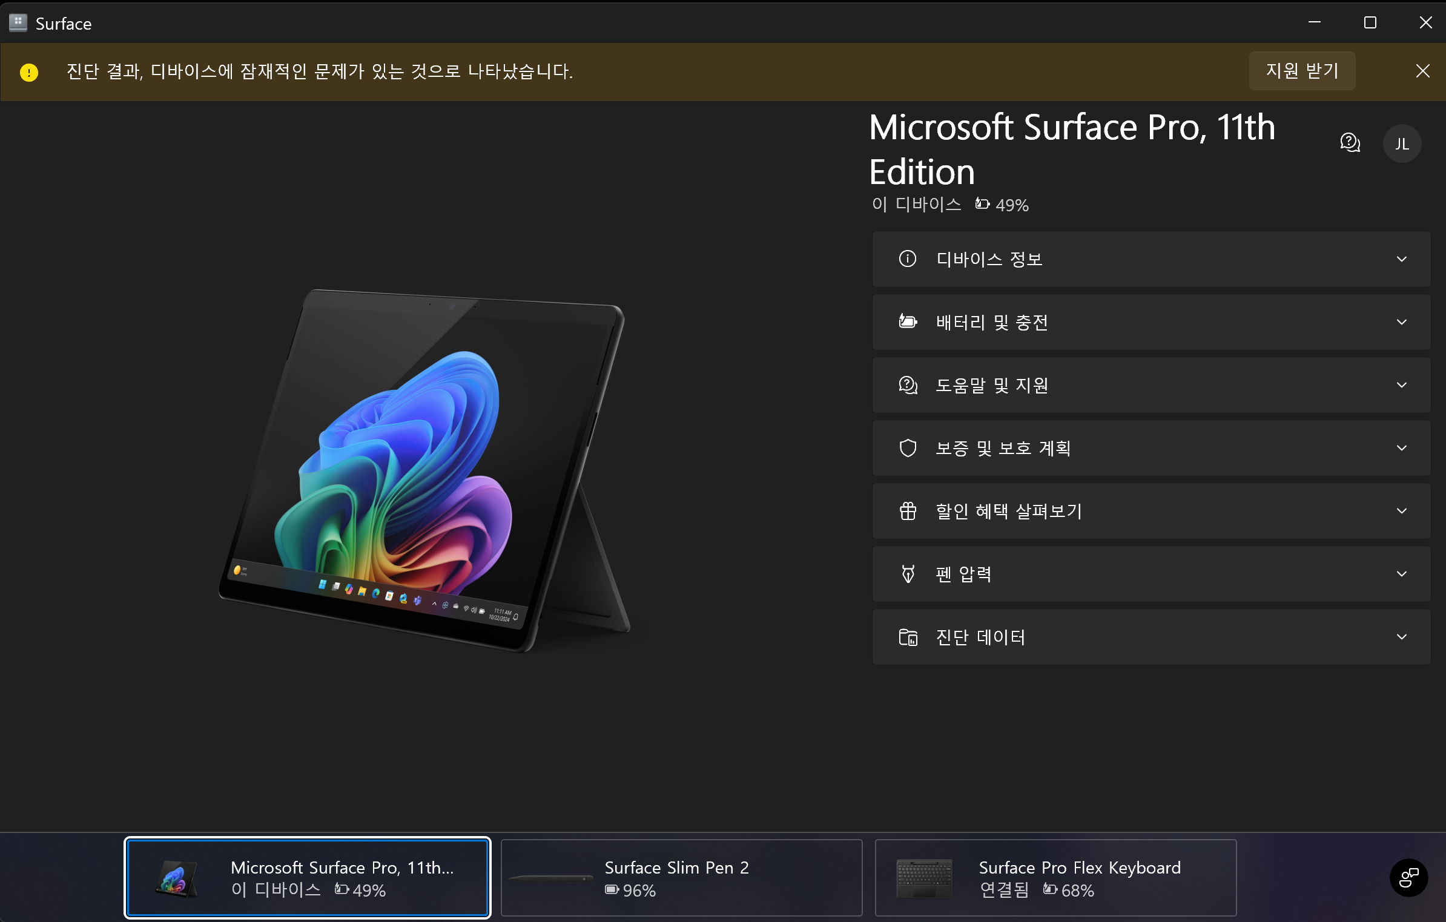
Task: Expand the 보증 및 보호 계획 chevron
Action: (1402, 448)
